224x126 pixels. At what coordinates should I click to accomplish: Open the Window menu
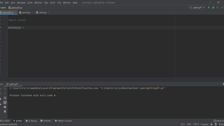(x=67, y=2)
